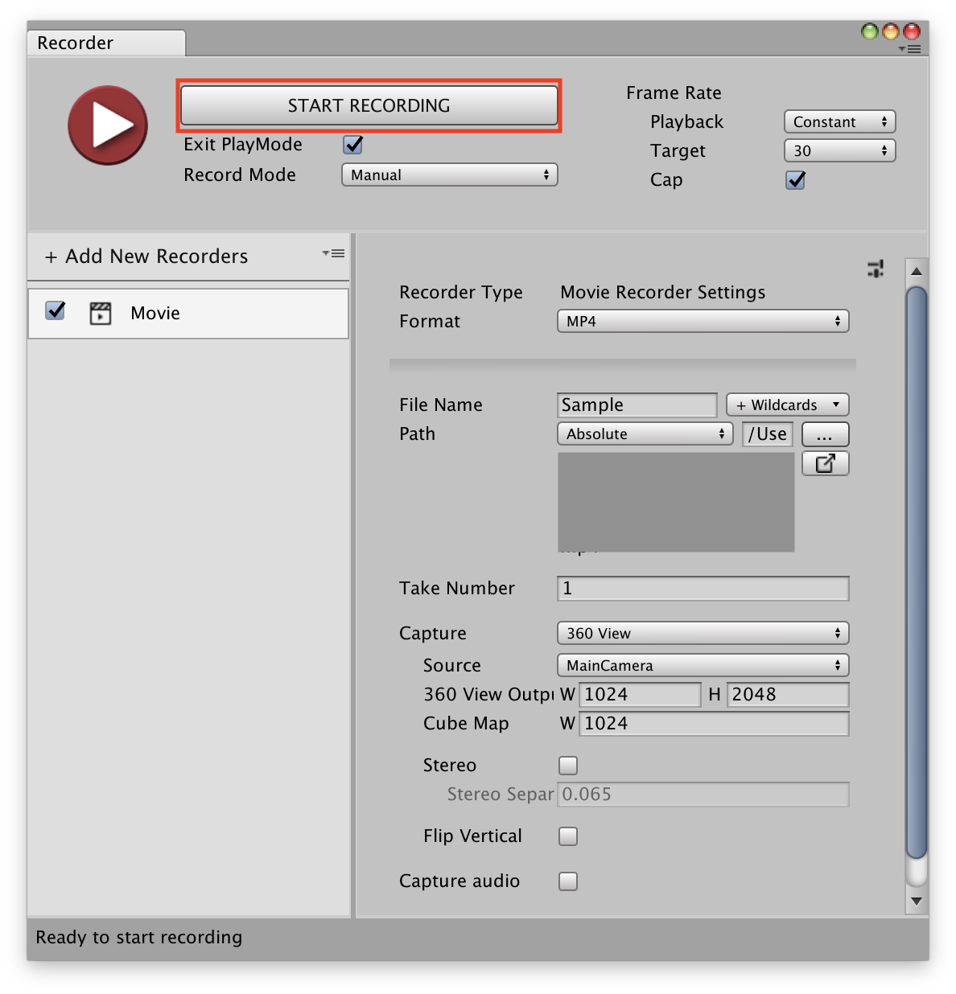
Task: Click the Take Number input field
Action: click(x=703, y=589)
